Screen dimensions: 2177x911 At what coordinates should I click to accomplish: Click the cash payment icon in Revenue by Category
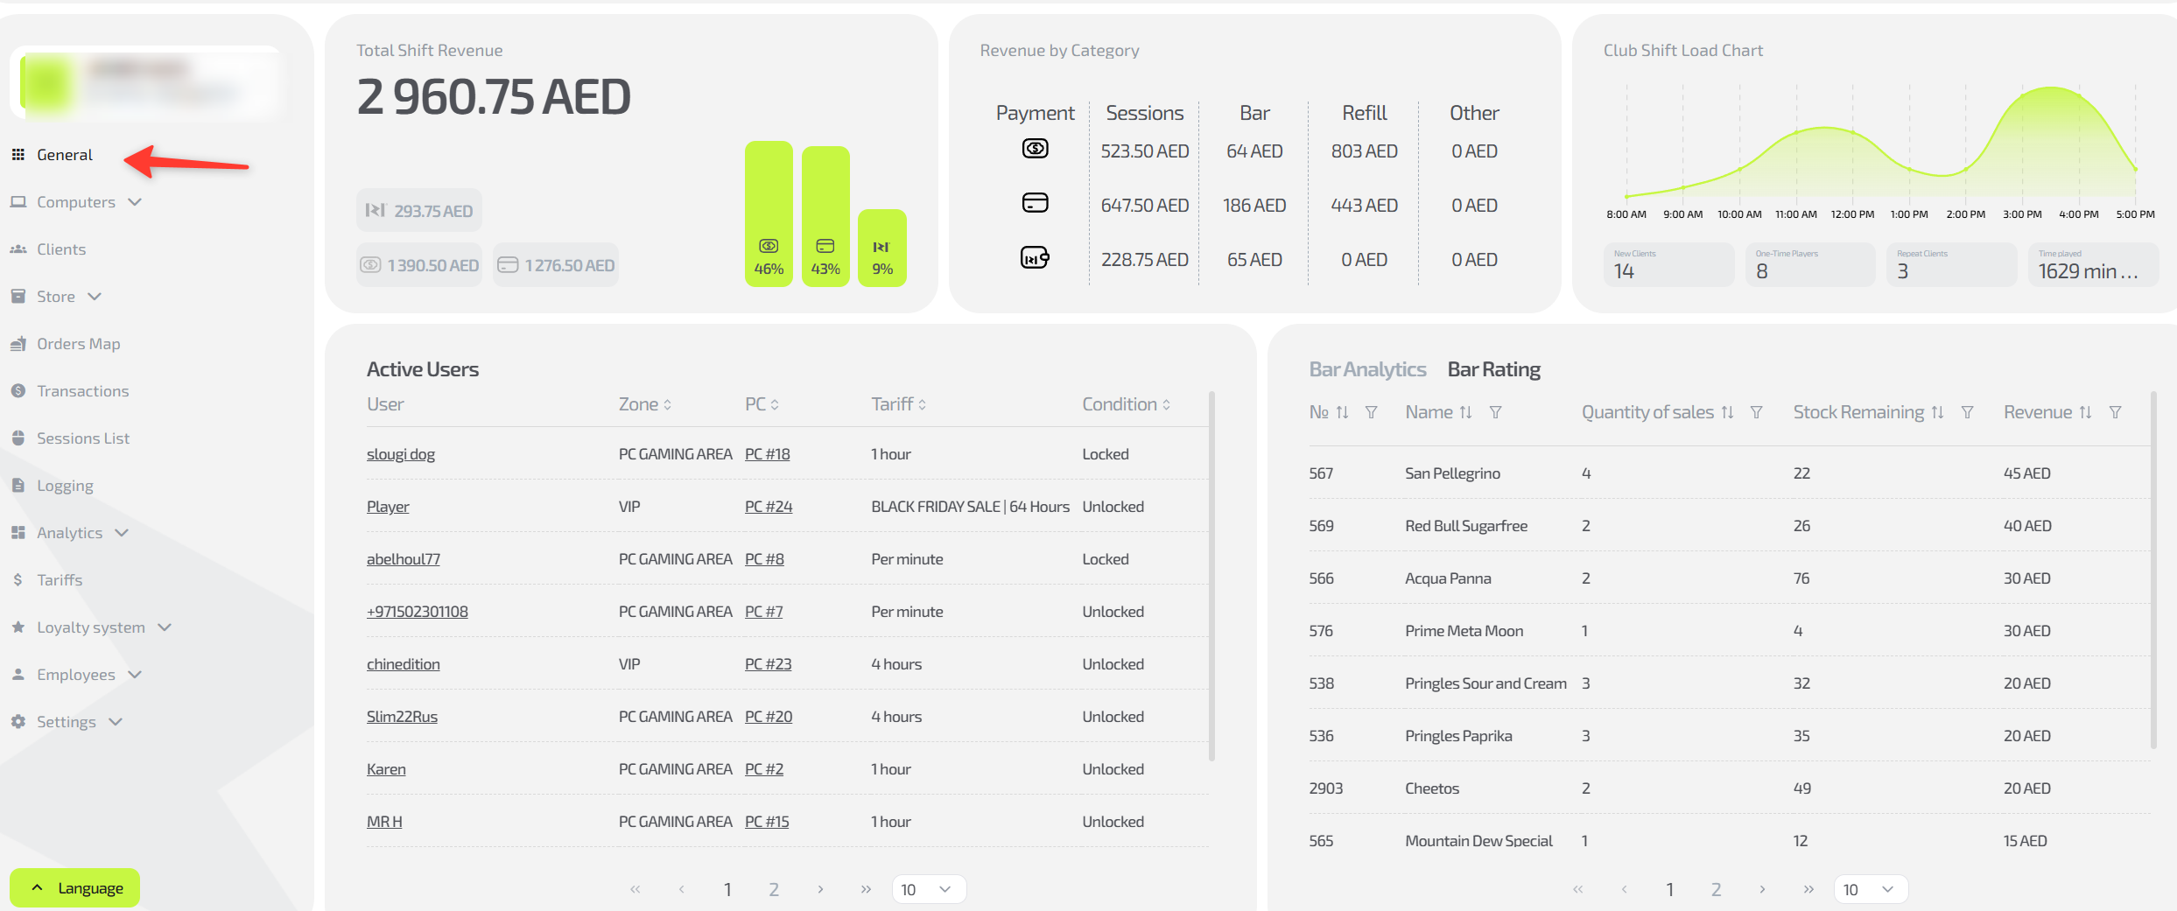point(1035,149)
